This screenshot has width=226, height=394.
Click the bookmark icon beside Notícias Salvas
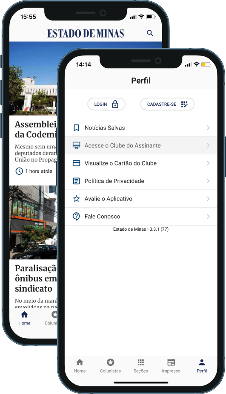pyautogui.click(x=76, y=128)
